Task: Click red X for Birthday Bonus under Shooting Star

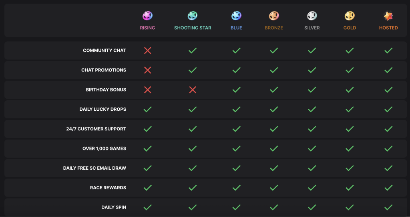Action: pyautogui.click(x=193, y=89)
